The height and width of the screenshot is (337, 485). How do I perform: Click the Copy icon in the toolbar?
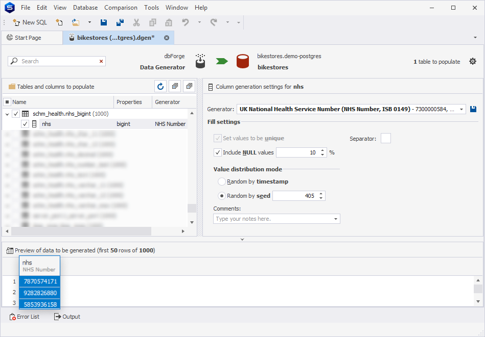tap(152, 22)
